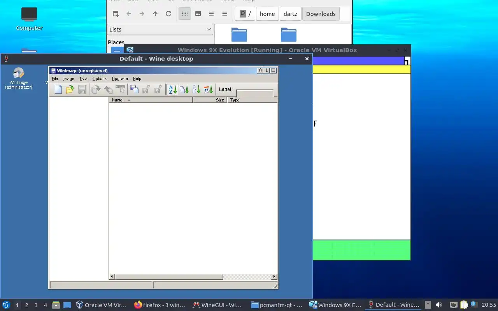Open the Options menu in WinImage
Screen dimensions: 498x311
tap(100, 79)
